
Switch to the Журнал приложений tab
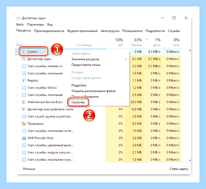(x=82, y=31)
